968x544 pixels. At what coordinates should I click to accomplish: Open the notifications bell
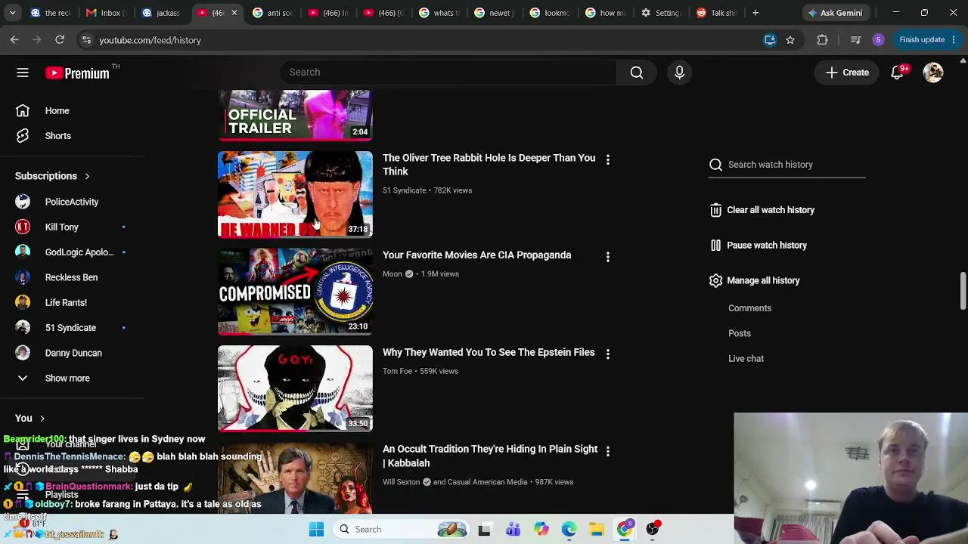click(897, 73)
